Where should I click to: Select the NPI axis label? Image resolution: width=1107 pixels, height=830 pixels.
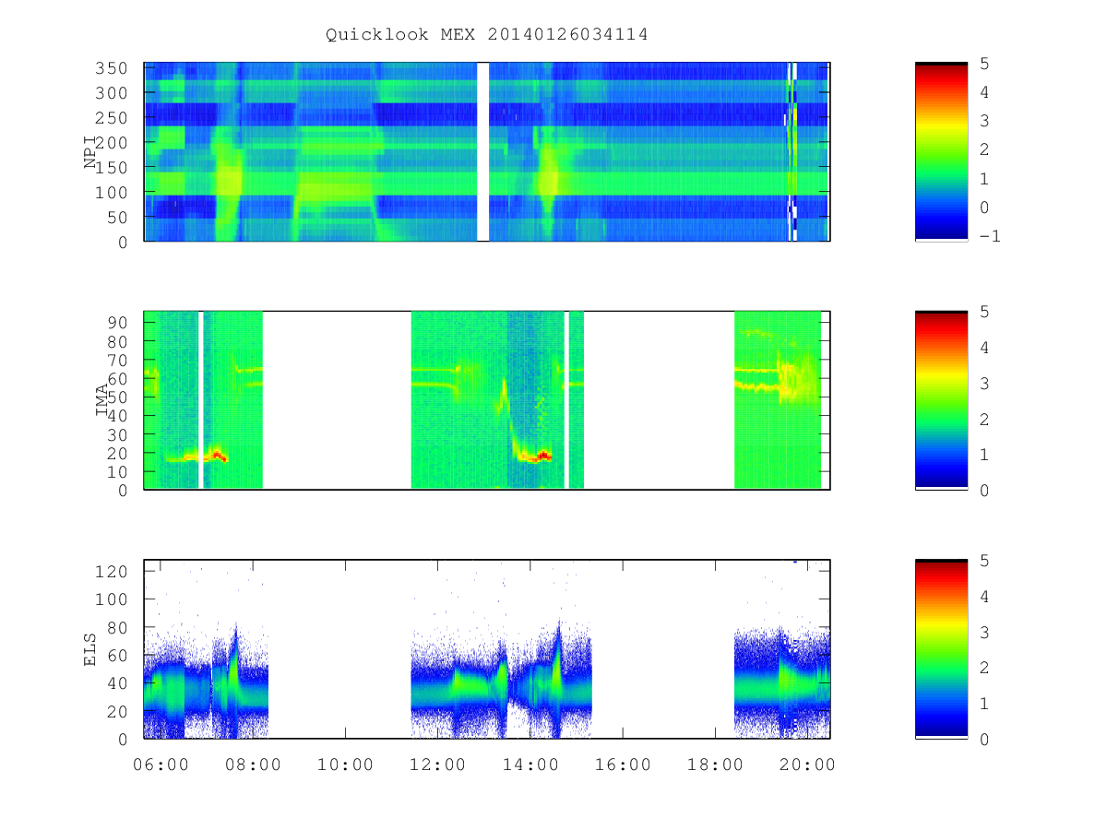click(x=90, y=152)
